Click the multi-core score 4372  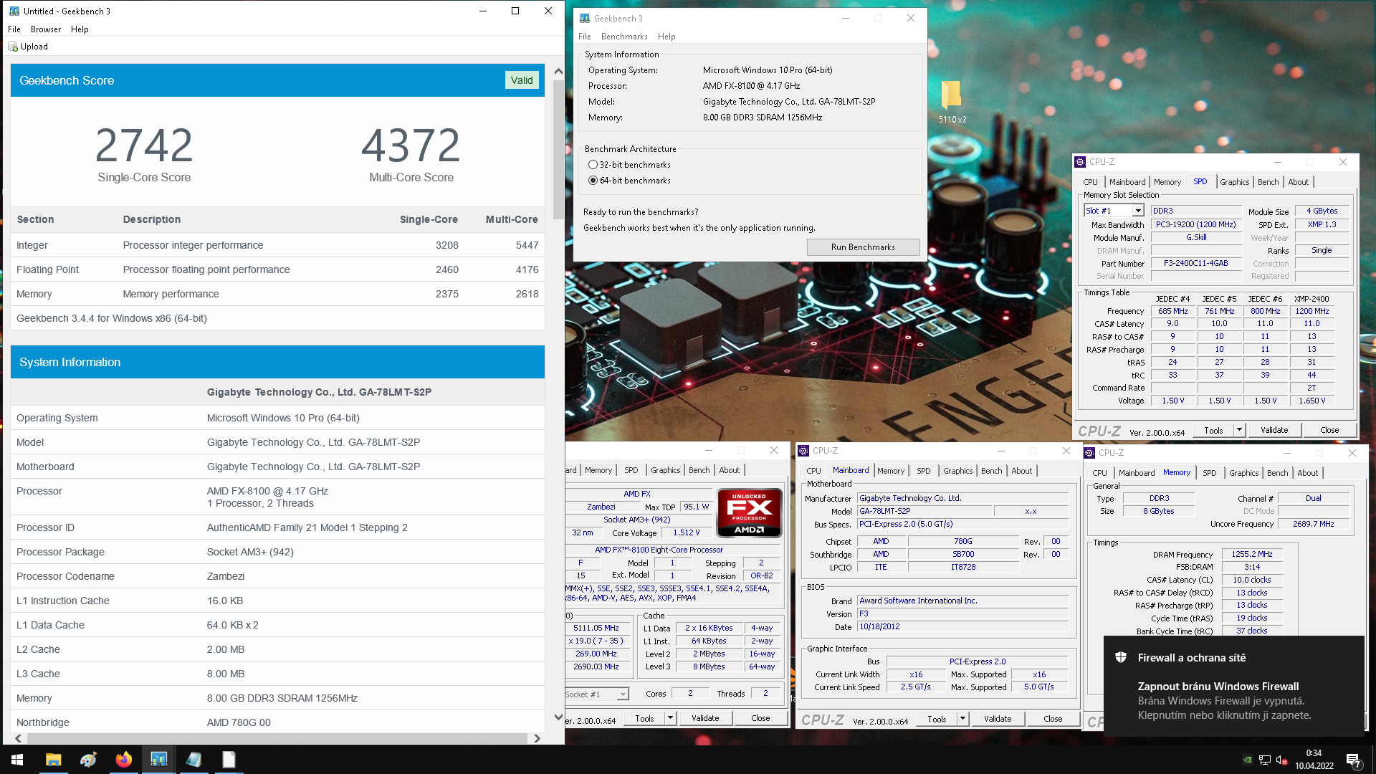point(411,145)
